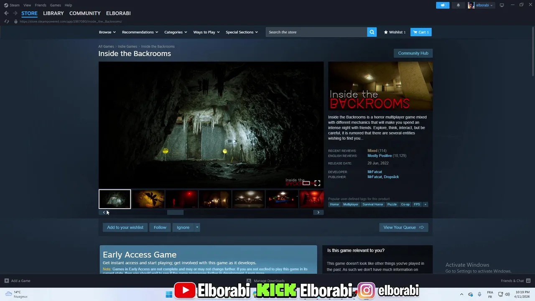Click Add to your wishlist

[x=125, y=227]
